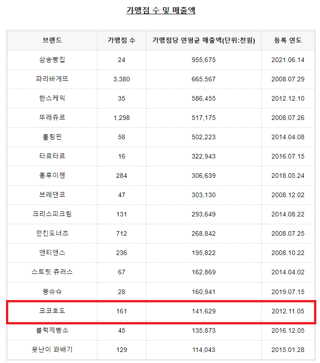
Task: Click the sales value 293,649
Action: tap(203, 214)
